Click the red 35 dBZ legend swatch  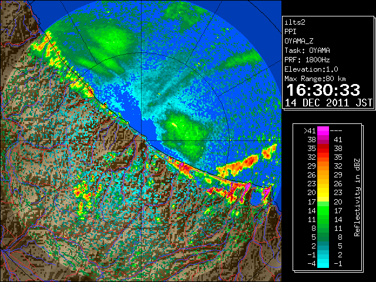pyautogui.click(x=323, y=149)
